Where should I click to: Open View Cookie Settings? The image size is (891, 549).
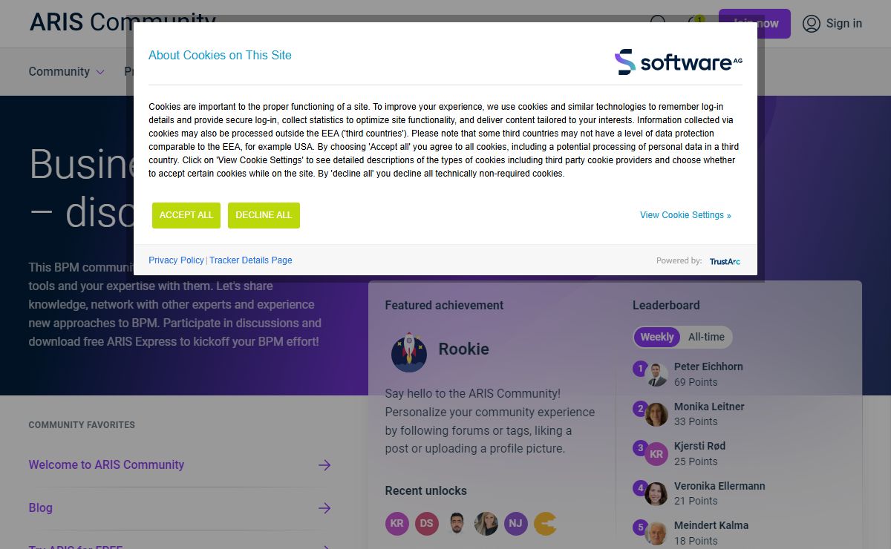tap(685, 215)
